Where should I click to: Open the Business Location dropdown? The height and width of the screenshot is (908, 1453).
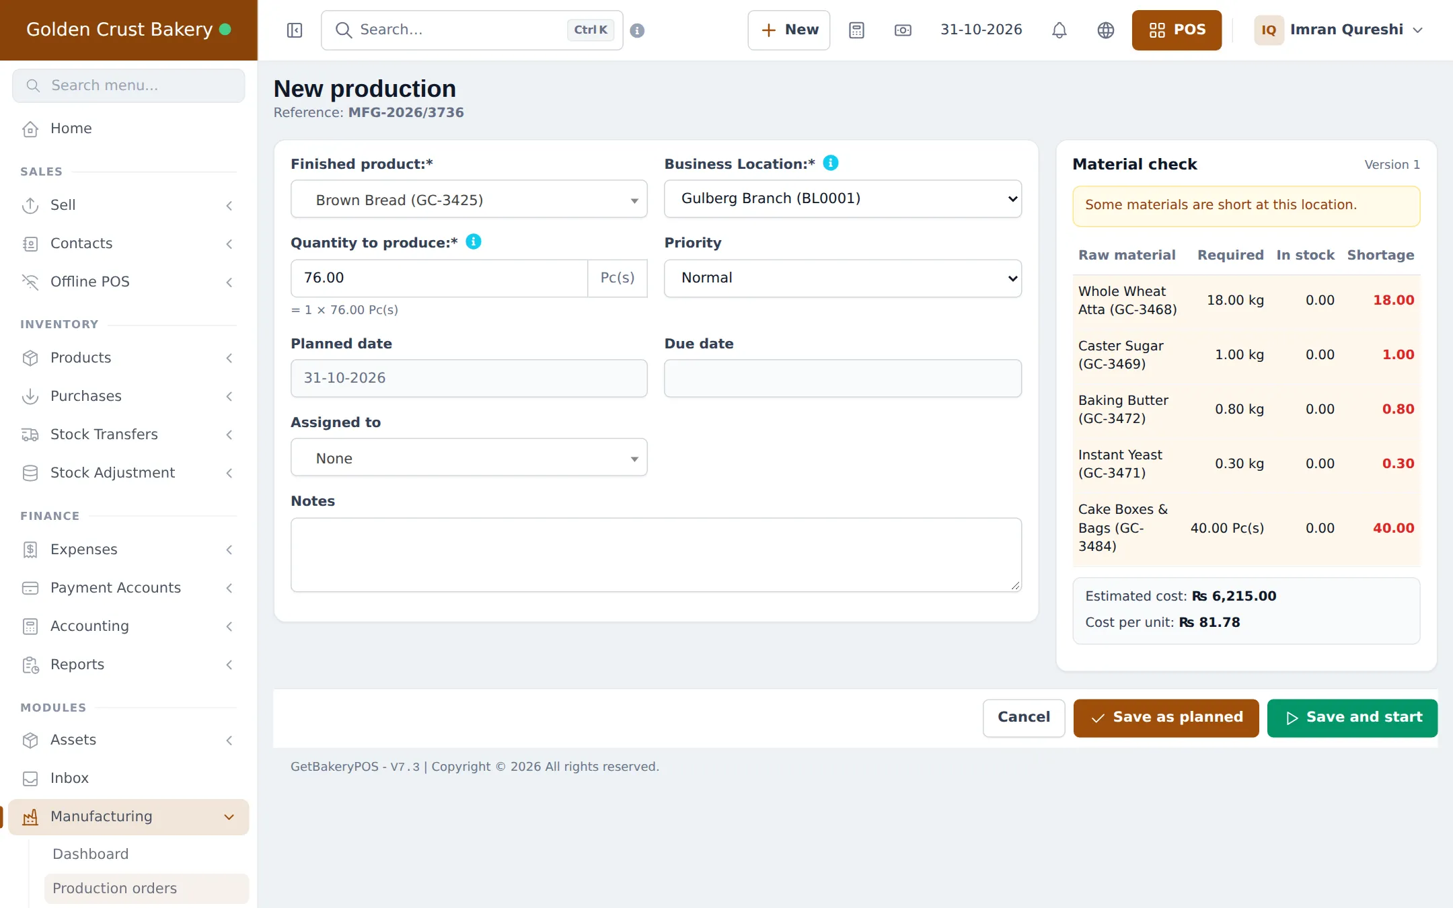(843, 198)
